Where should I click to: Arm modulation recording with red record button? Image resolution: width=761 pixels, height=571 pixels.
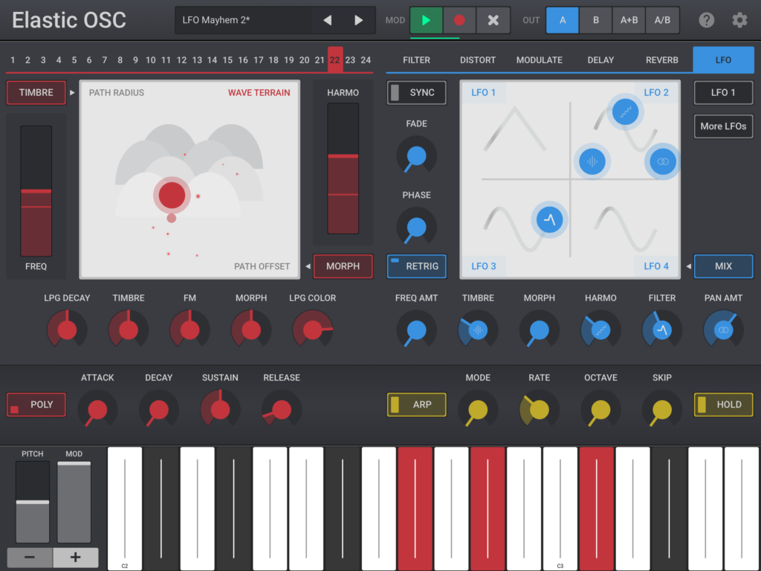point(459,20)
